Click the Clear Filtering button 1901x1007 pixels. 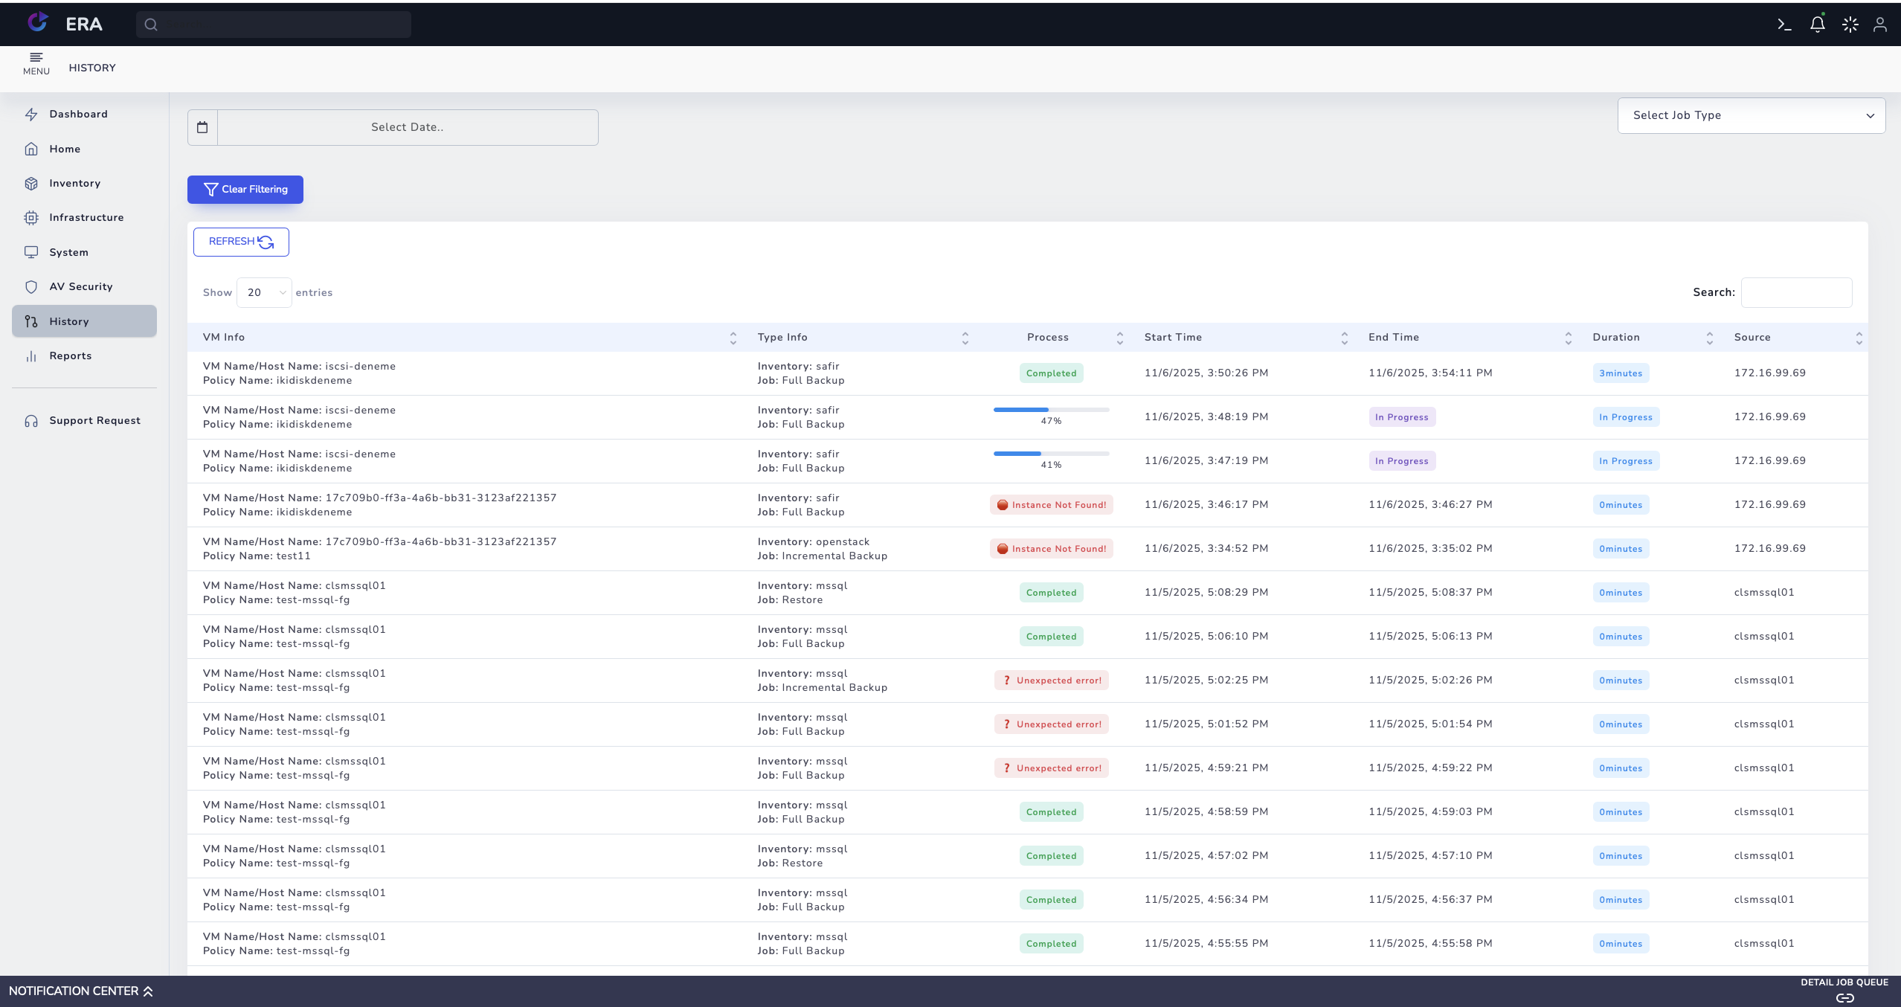tap(245, 189)
